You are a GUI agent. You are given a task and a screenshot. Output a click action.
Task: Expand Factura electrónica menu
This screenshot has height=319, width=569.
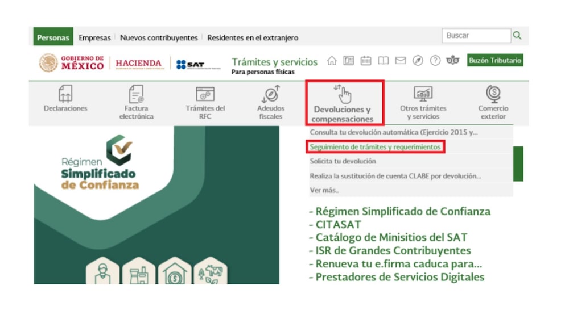tap(136, 103)
